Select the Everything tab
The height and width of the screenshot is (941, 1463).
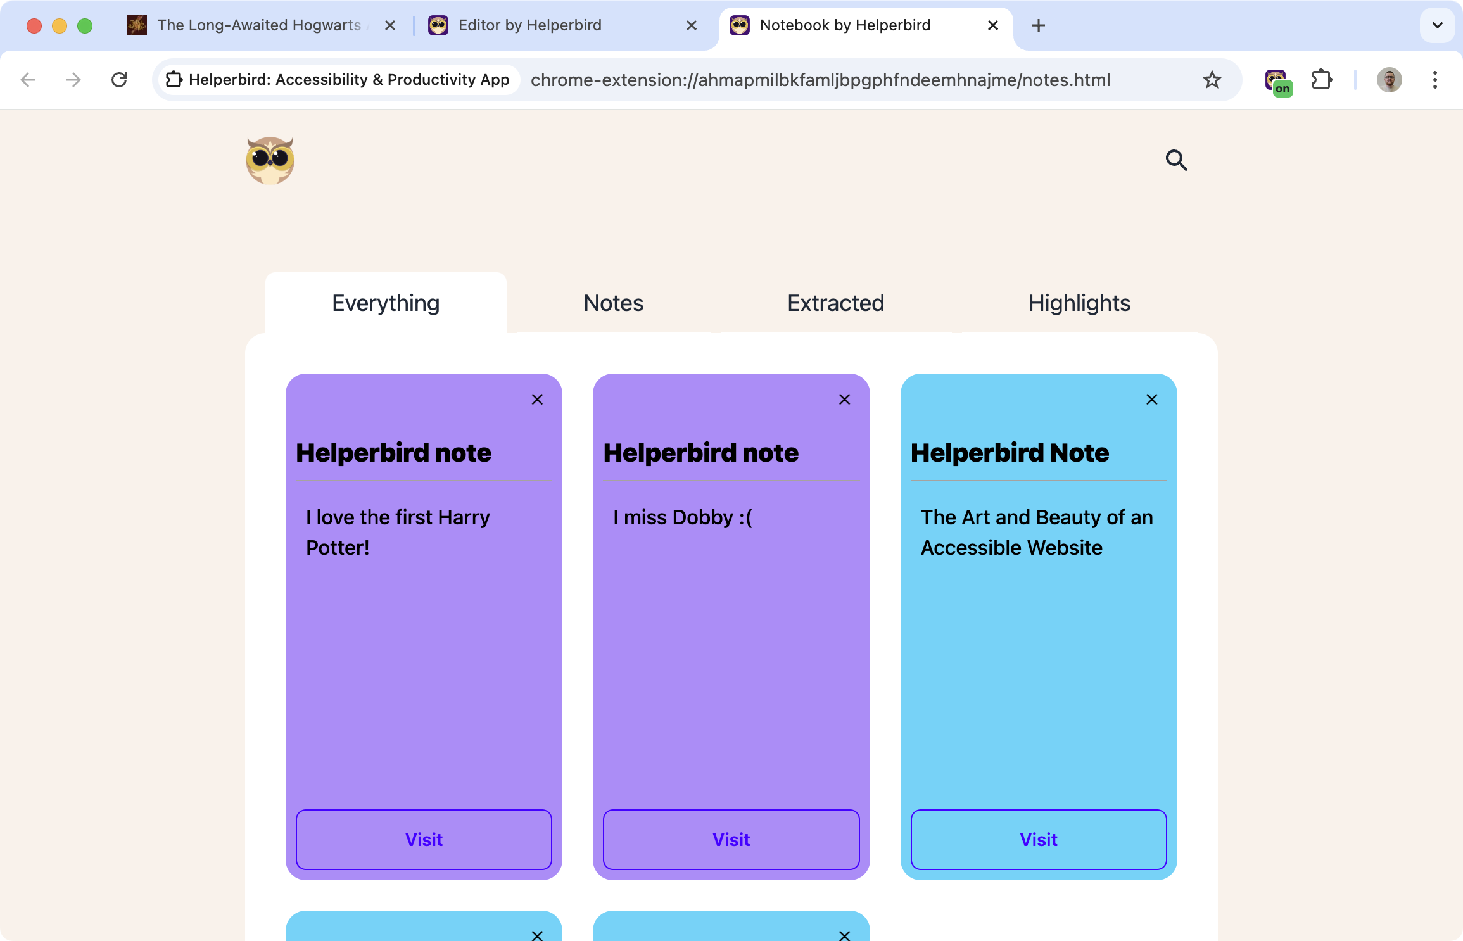pyautogui.click(x=385, y=303)
